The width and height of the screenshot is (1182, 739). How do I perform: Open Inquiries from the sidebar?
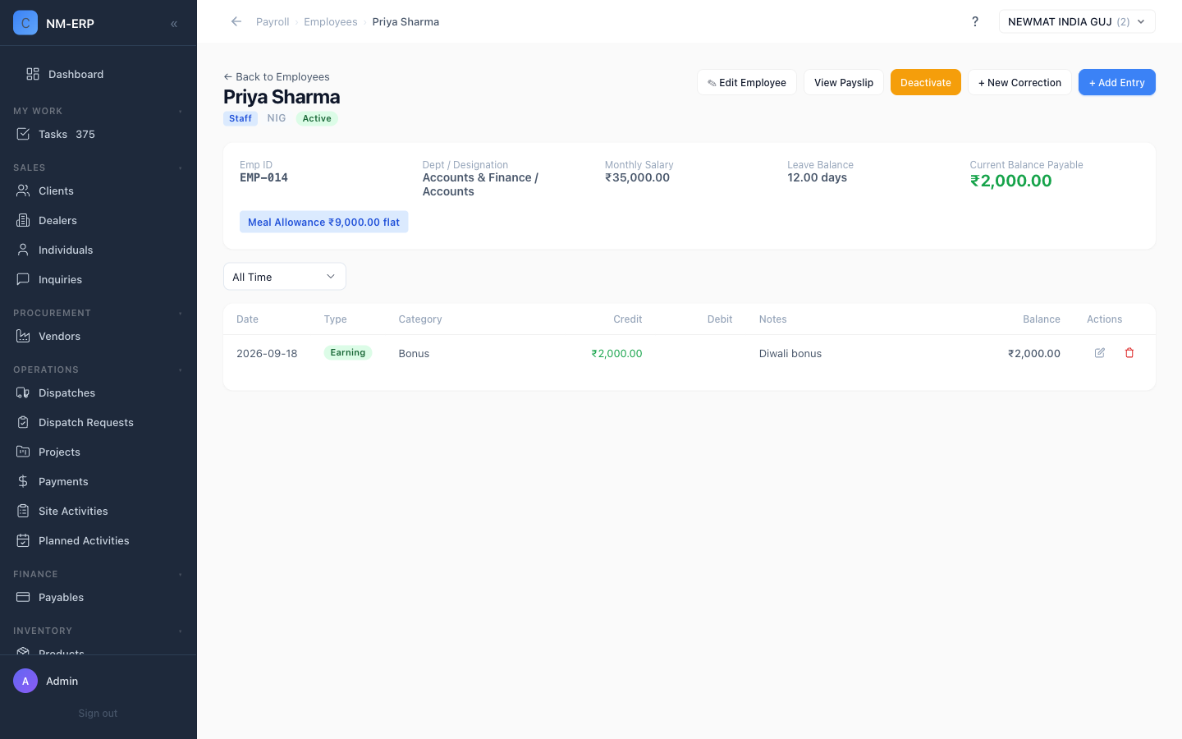click(x=98, y=279)
